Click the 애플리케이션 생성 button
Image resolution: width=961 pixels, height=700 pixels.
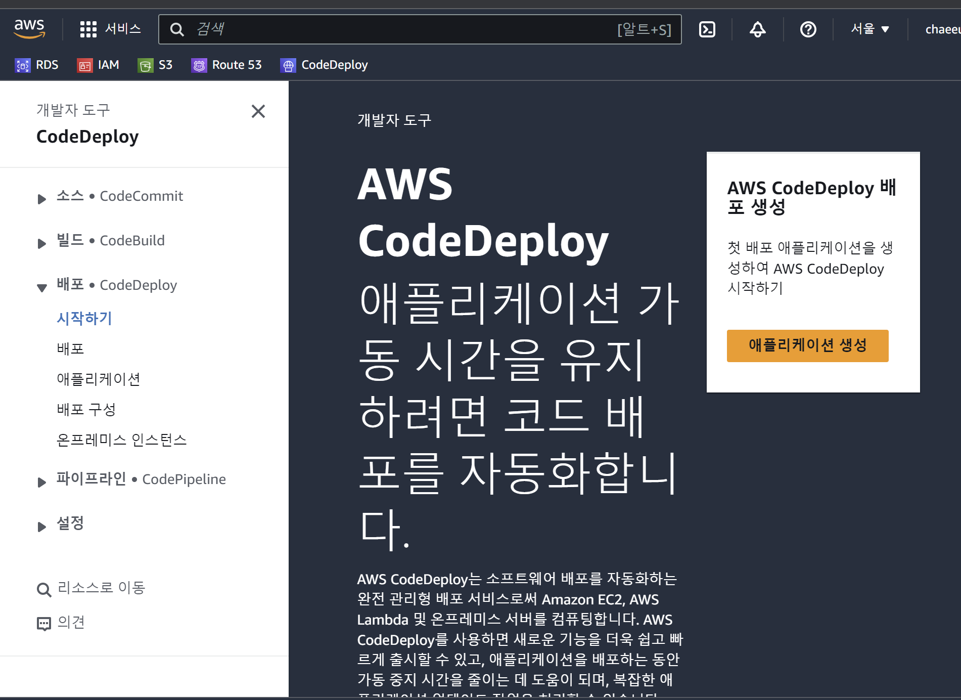tap(807, 345)
